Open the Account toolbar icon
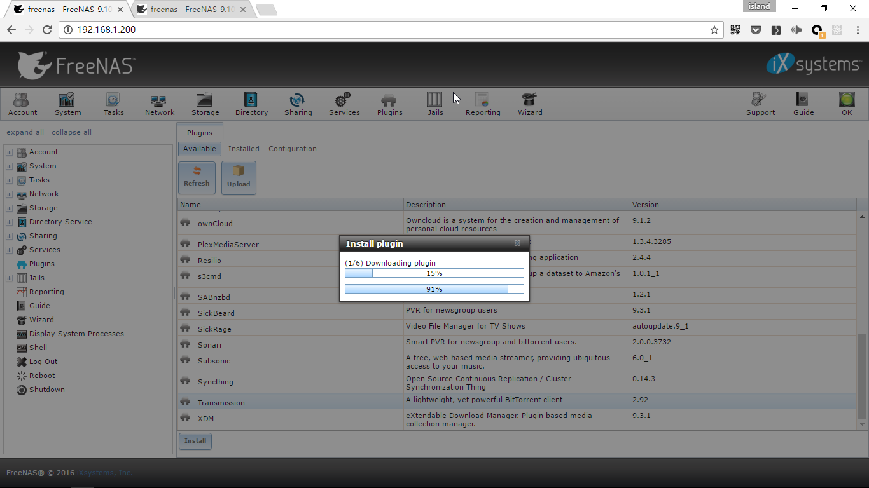 pos(22,104)
